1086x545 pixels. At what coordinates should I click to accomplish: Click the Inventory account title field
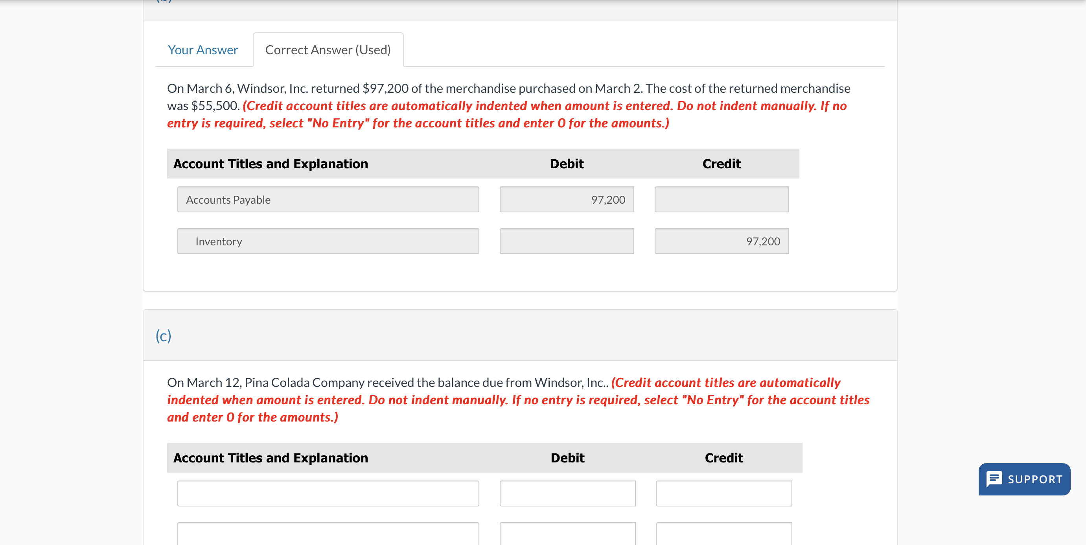328,241
